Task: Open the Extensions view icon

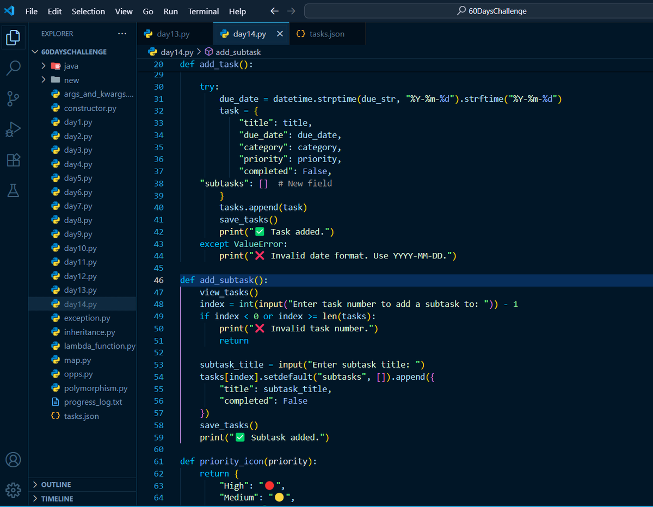Action: pyautogui.click(x=14, y=160)
